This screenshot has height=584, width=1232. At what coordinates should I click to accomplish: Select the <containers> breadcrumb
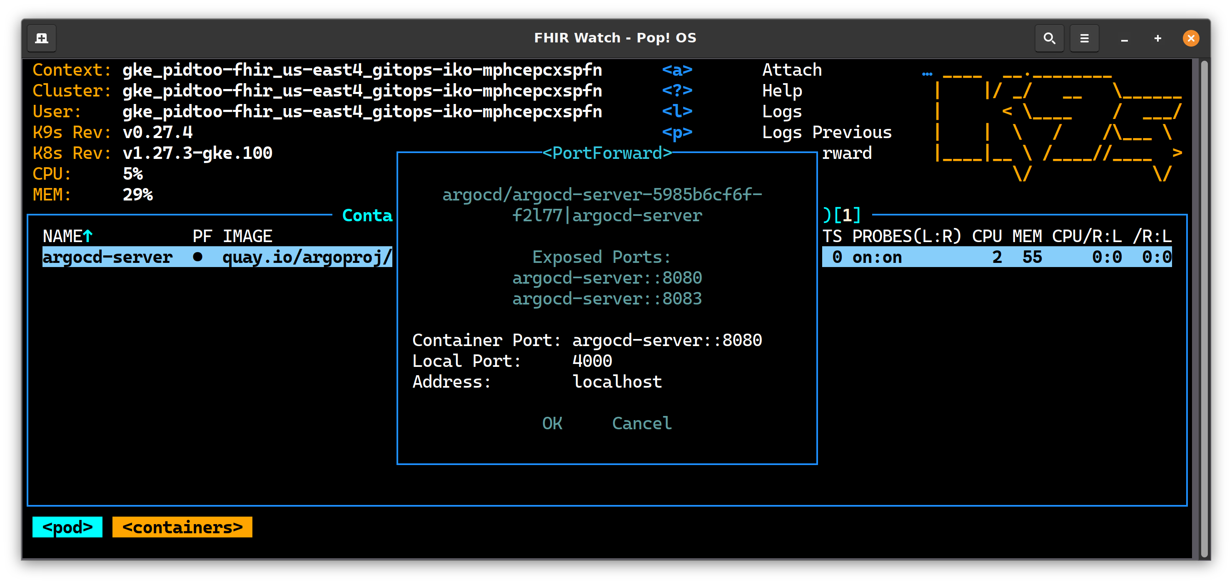click(182, 527)
